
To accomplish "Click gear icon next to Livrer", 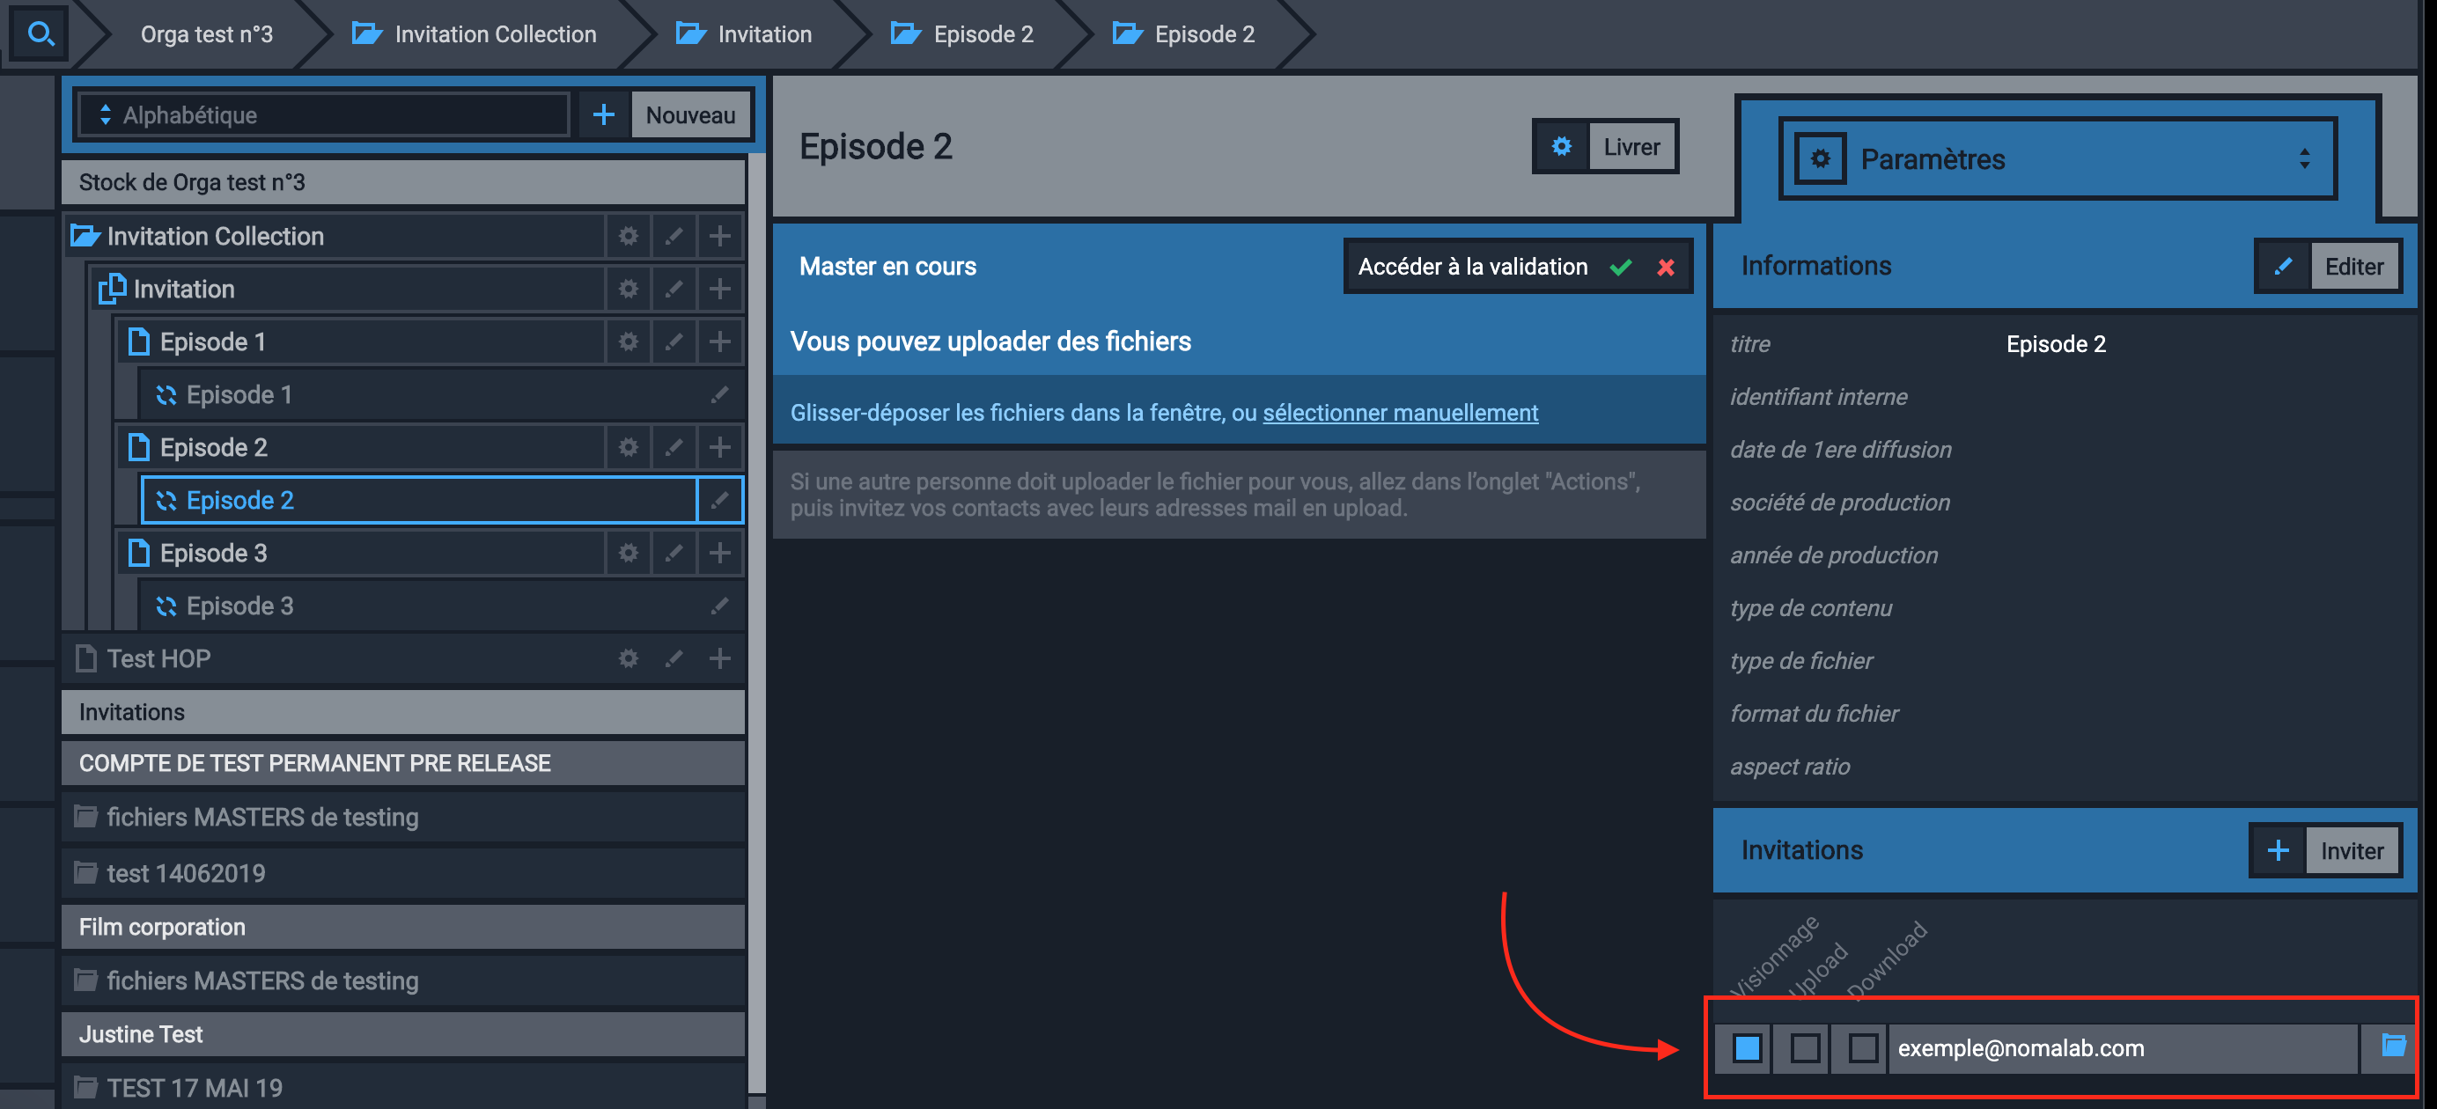I will coord(1561,146).
